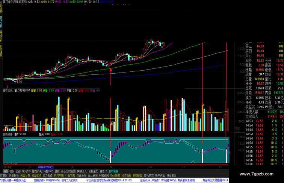Viewport: 284px width, 183px height.
Task: Open the 资金分布 tab
Action: click(x=25, y=175)
